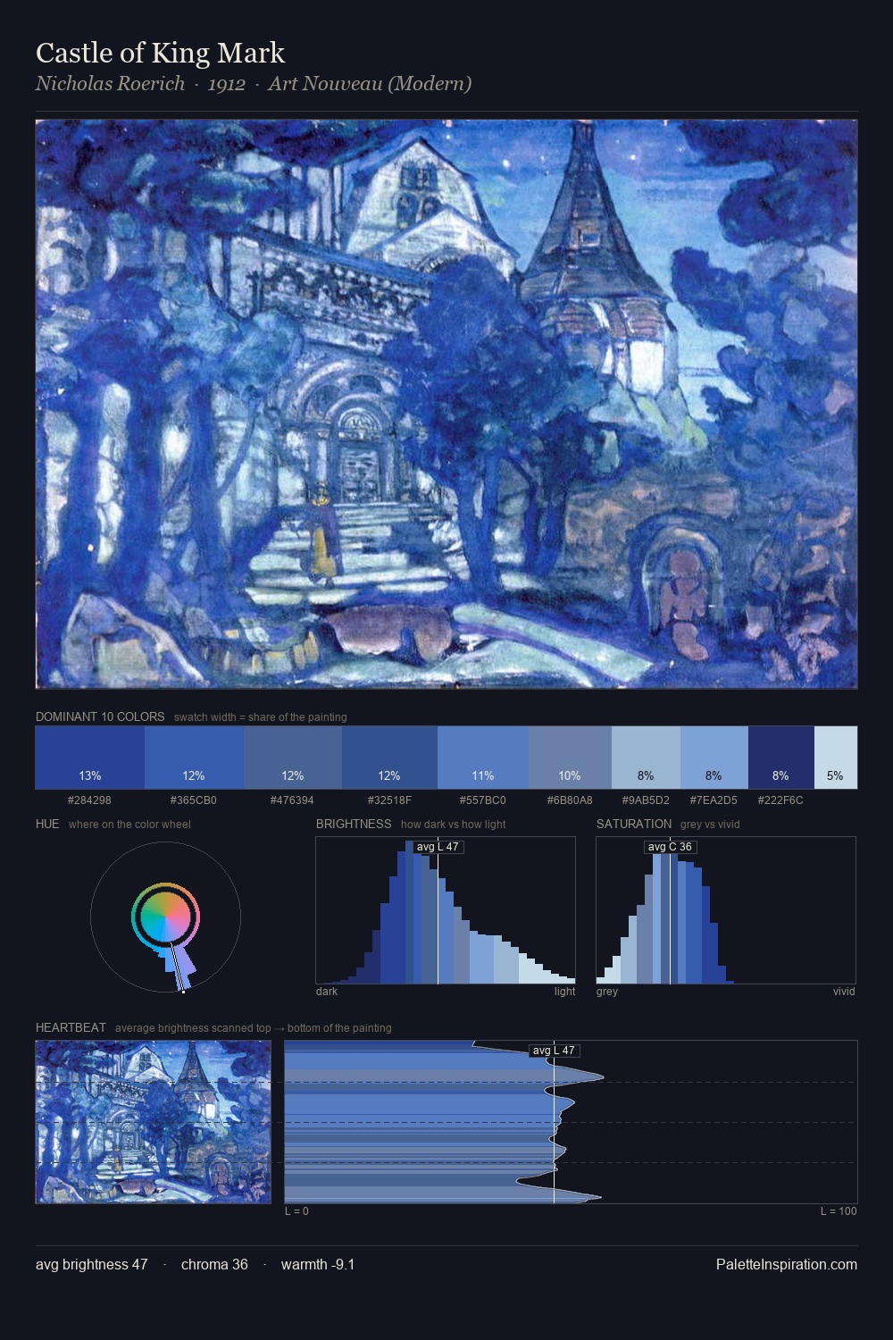Image resolution: width=893 pixels, height=1340 pixels.
Task: Click the hue color wheel
Action: pos(165,917)
